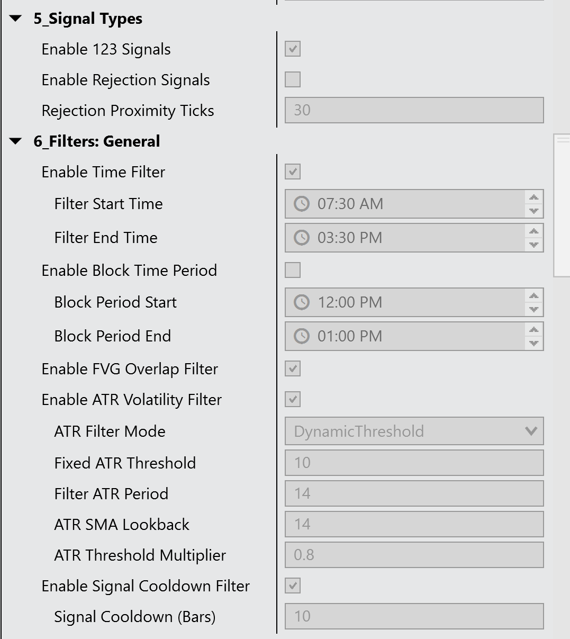Screen dimensions: 570x639
Task: Click clock icon in Filter End Time
Action: pyautogui.click(x=302, y=238)
